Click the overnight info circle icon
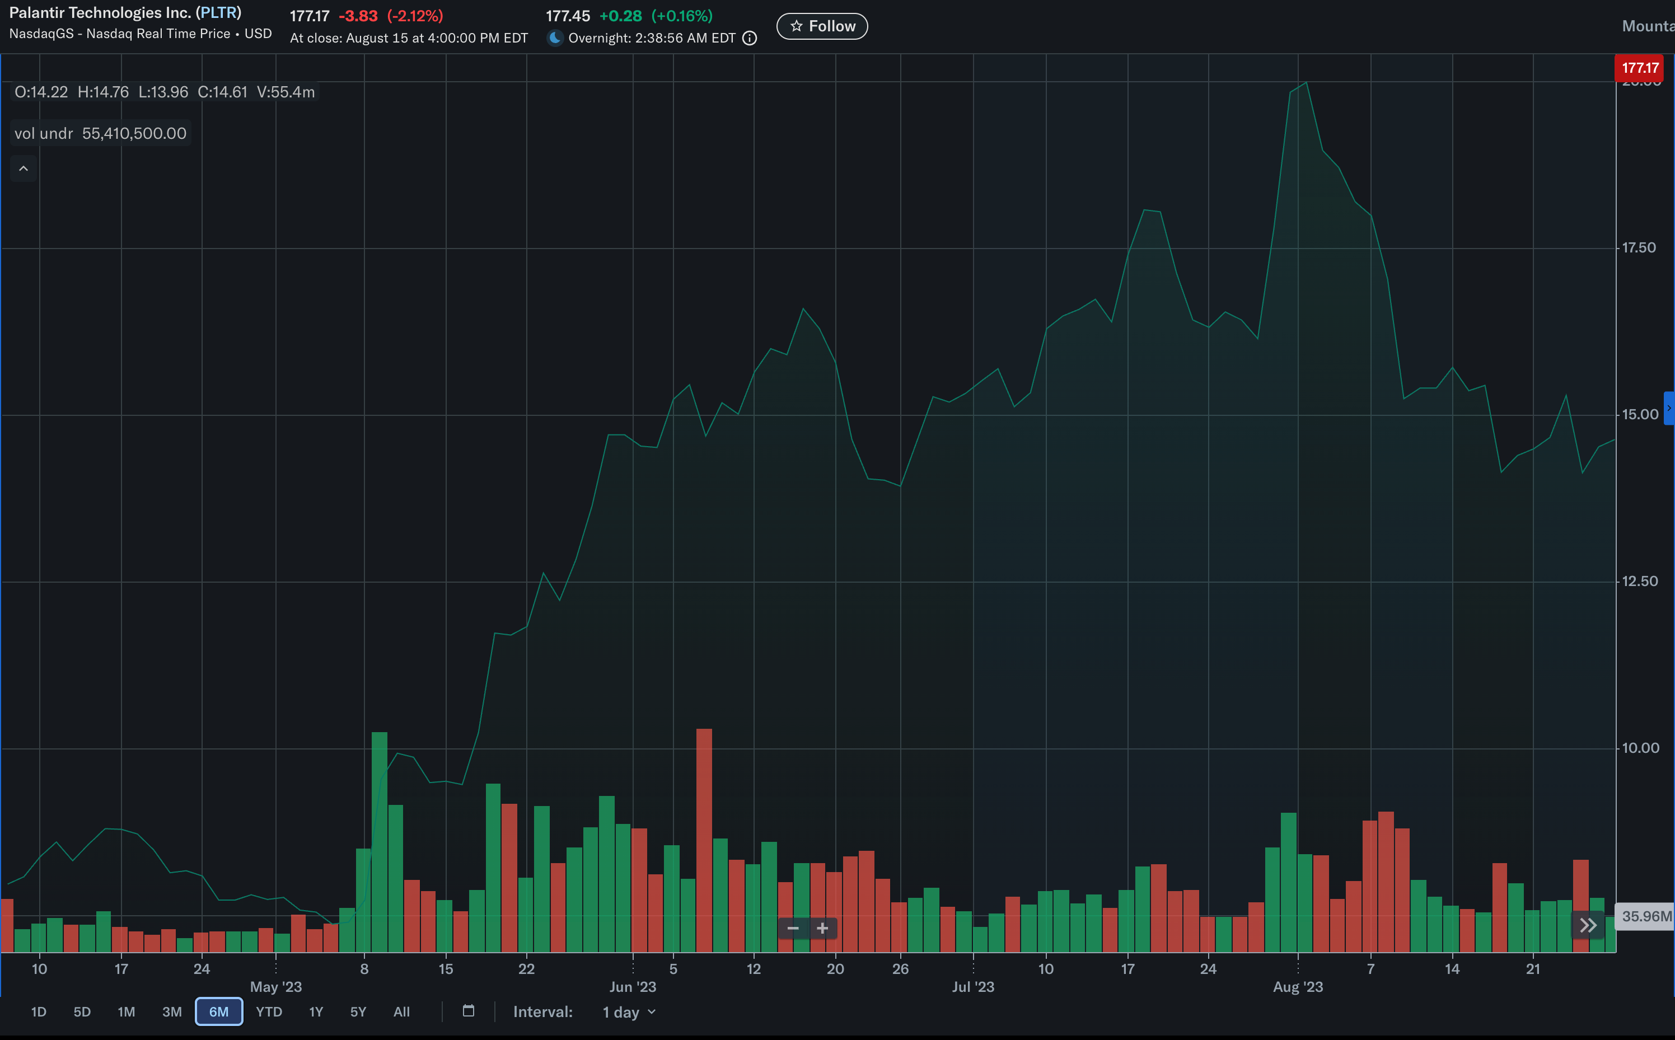Image resolution: width=1675 pixels, height=1040 pixels. (x=750, y=39)
